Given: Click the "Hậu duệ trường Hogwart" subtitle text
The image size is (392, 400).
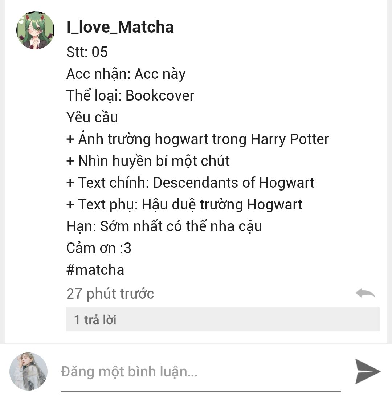Looking at the screenshot, I should 222,205.
